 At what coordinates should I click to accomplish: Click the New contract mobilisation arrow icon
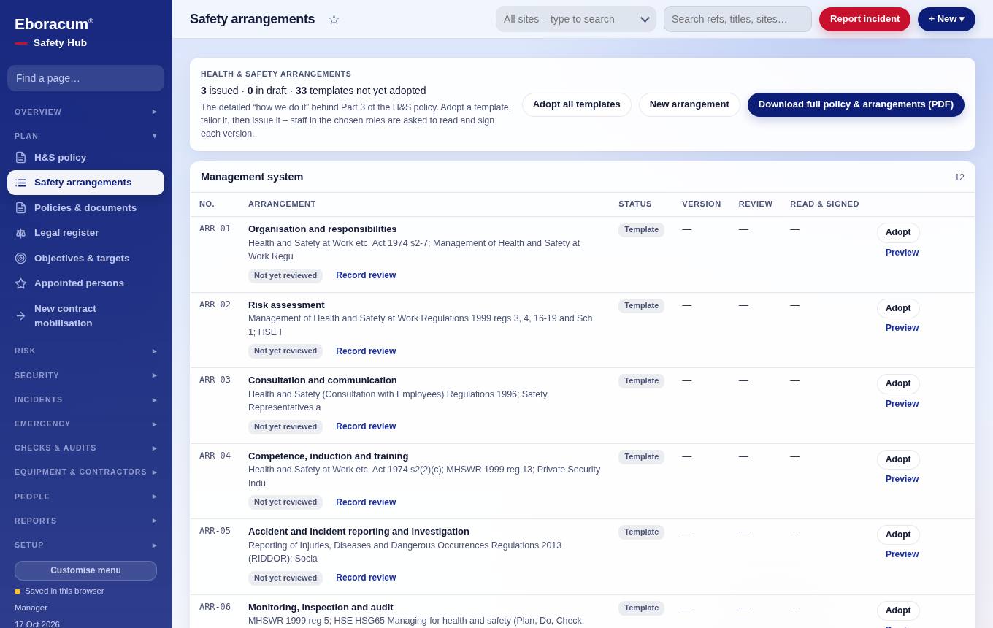coord(20,316)
